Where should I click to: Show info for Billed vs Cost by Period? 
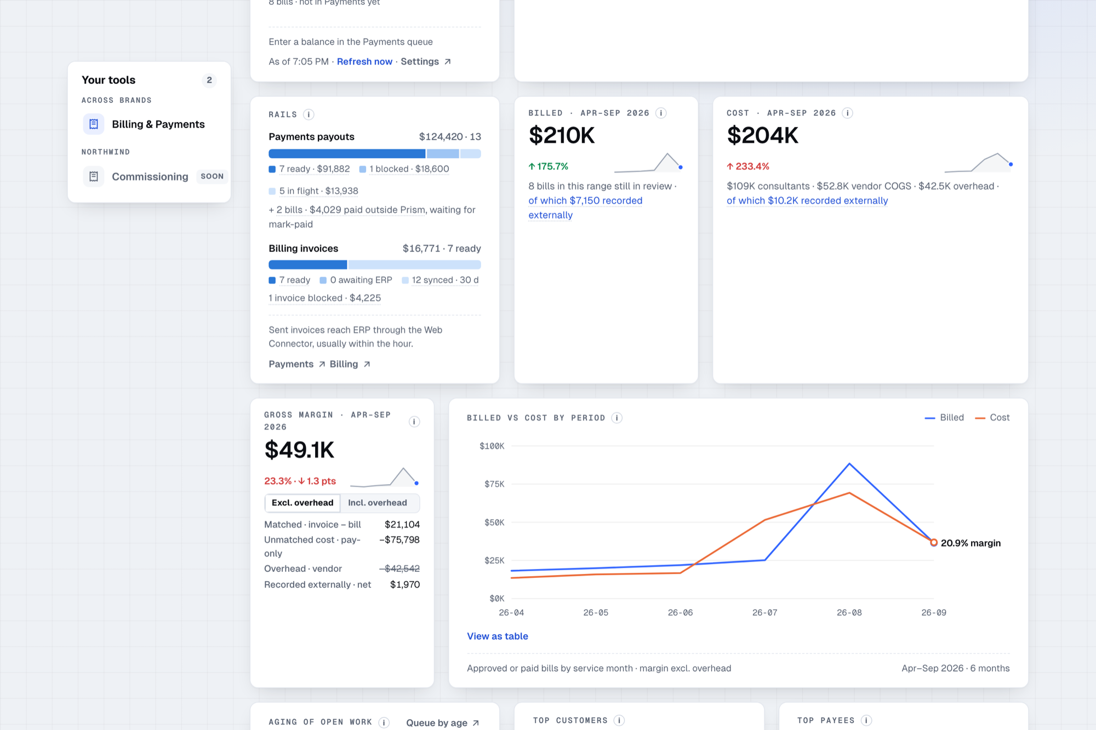tap(616, 418)
